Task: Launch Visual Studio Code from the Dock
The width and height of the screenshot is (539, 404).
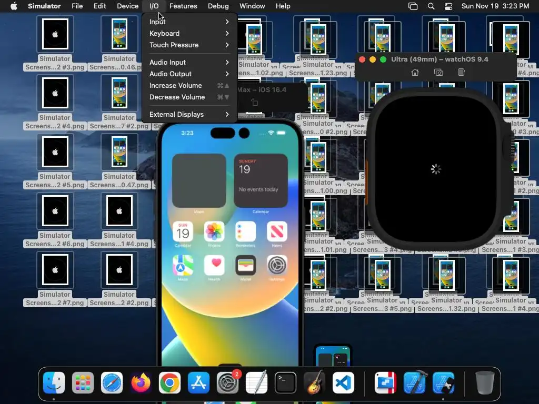Action: [x=343, y=383]
